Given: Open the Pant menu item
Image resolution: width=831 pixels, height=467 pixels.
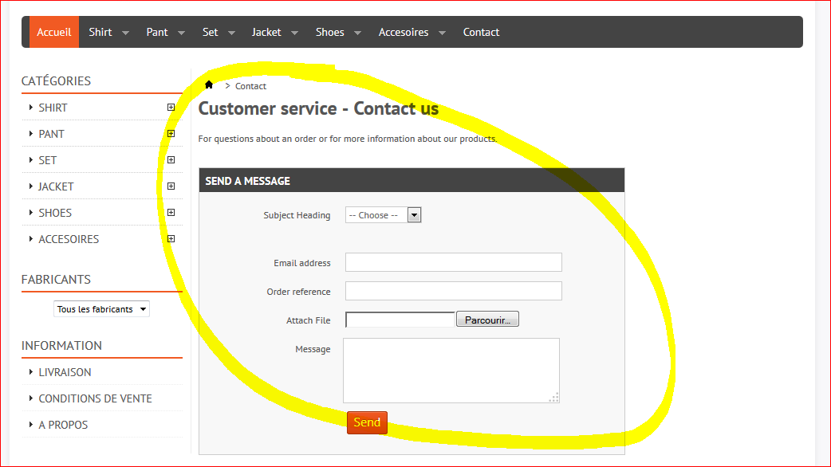Looking at the screenshot, I should [x=157, y=32].
